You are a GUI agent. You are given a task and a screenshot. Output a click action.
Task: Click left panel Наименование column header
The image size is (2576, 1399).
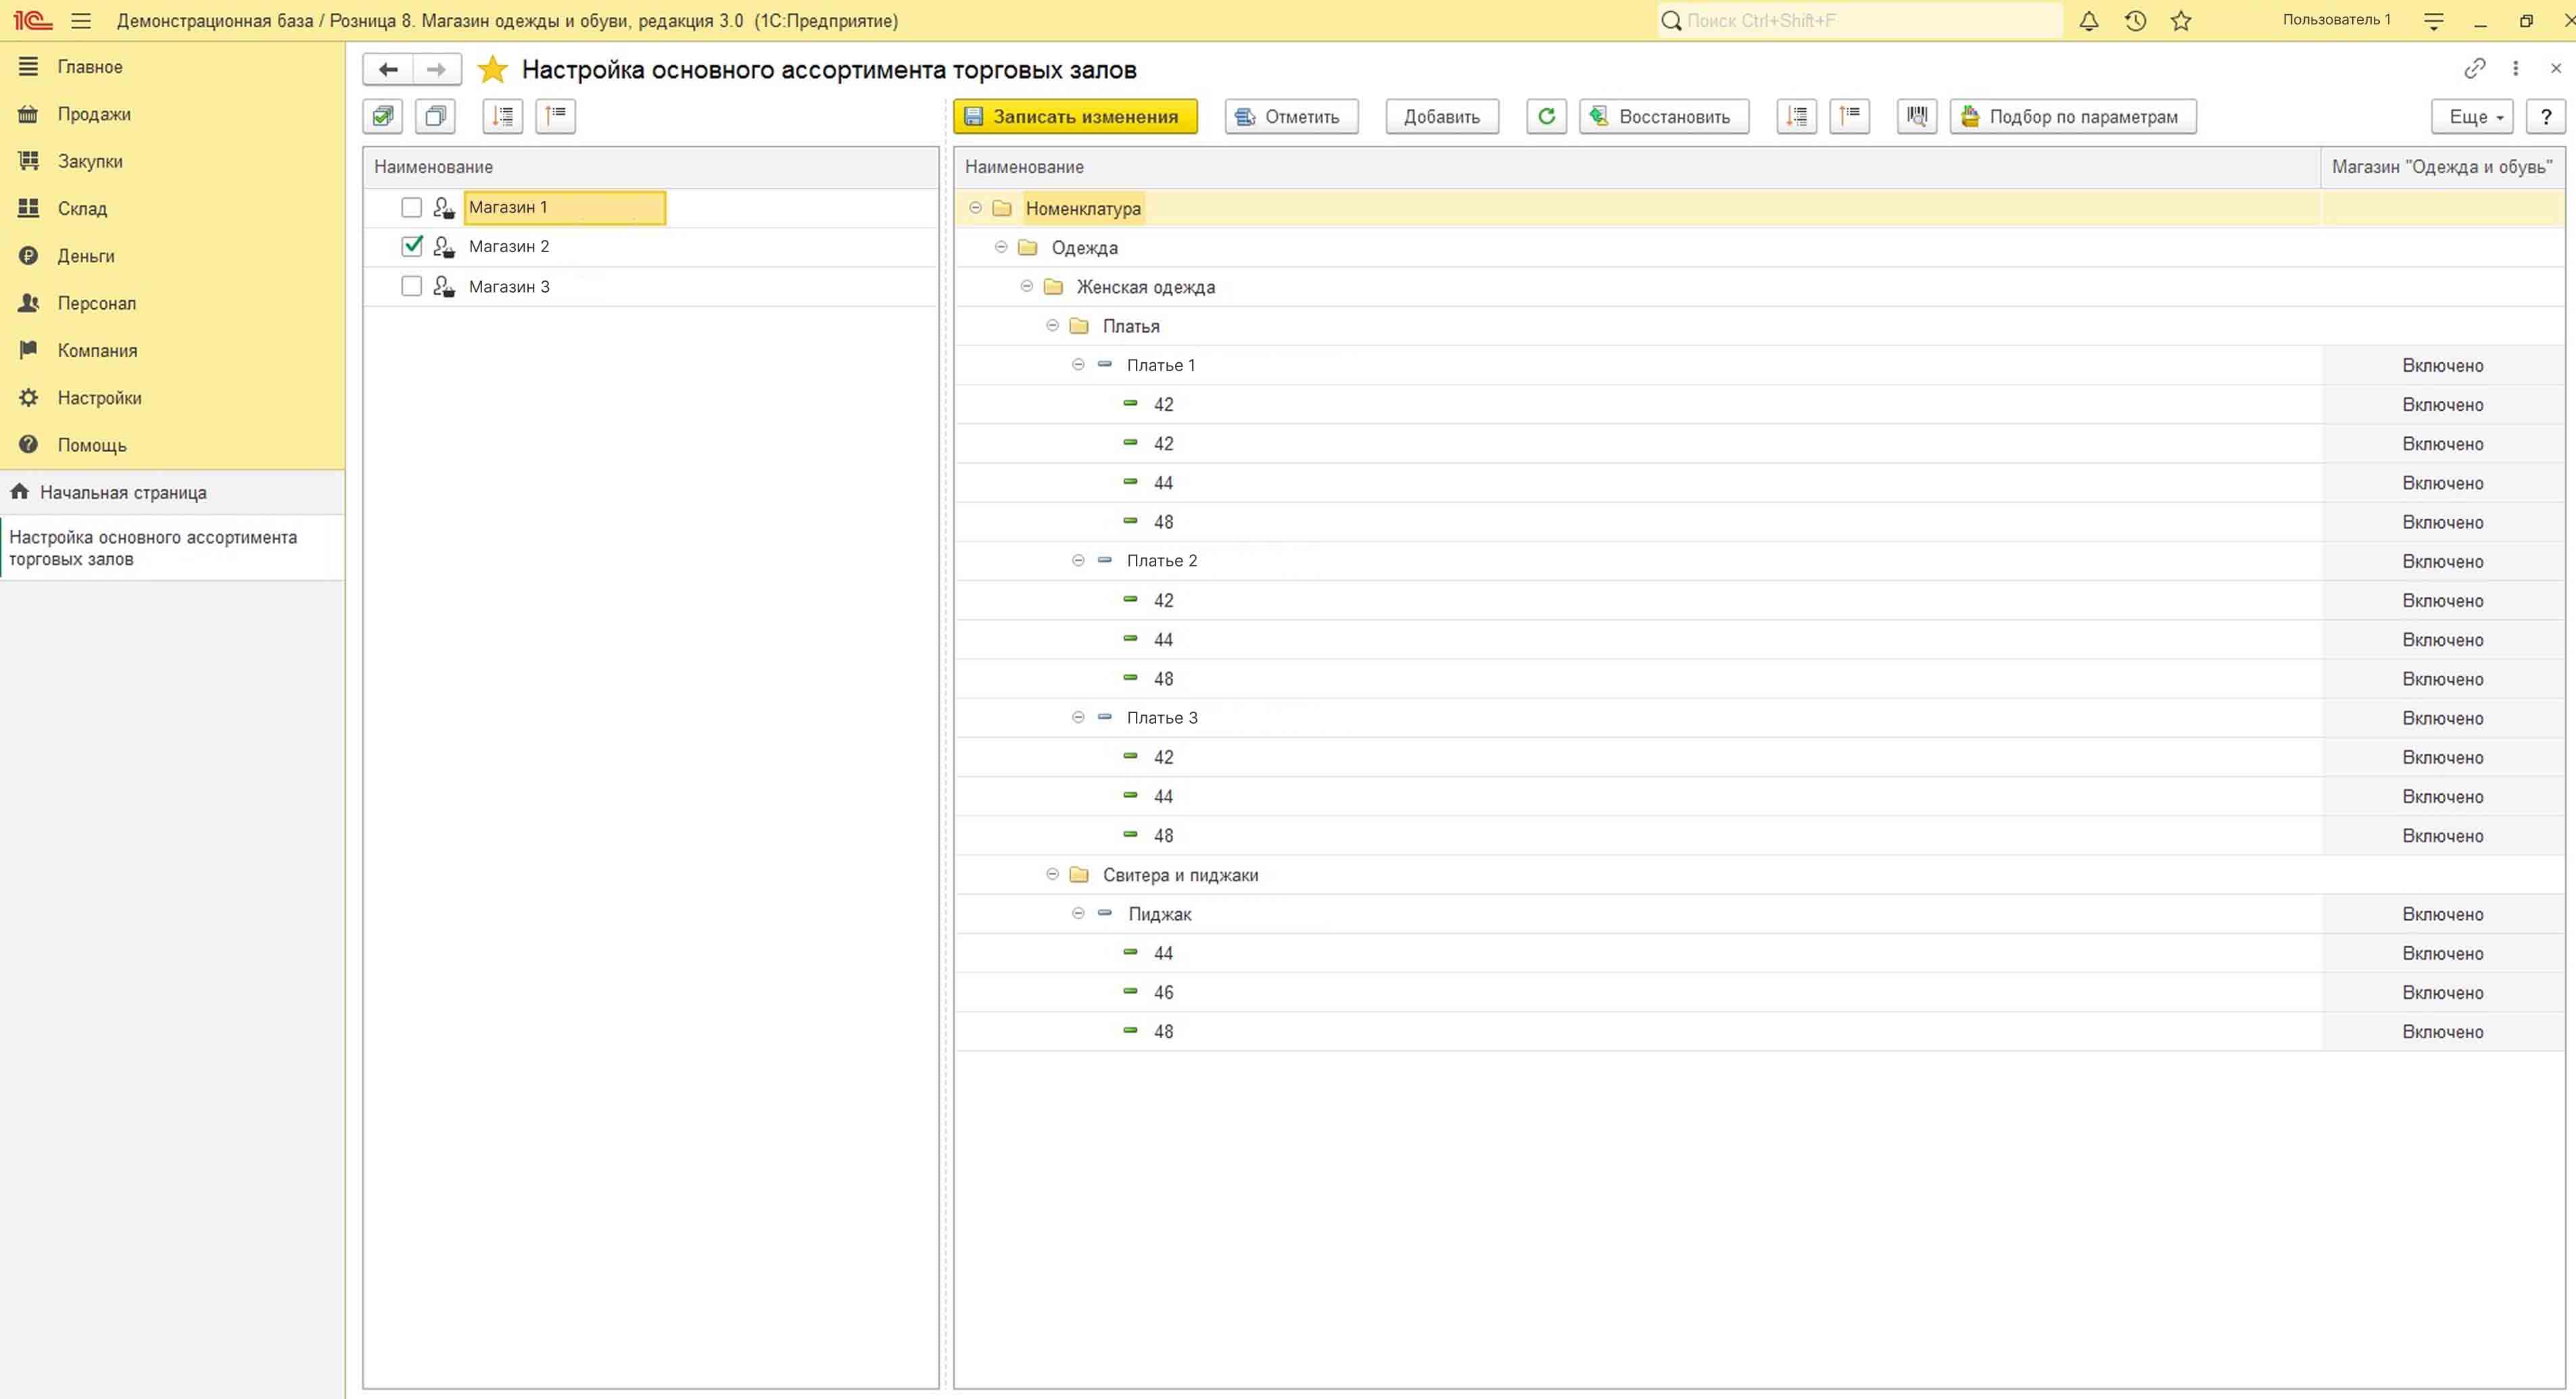650,167
